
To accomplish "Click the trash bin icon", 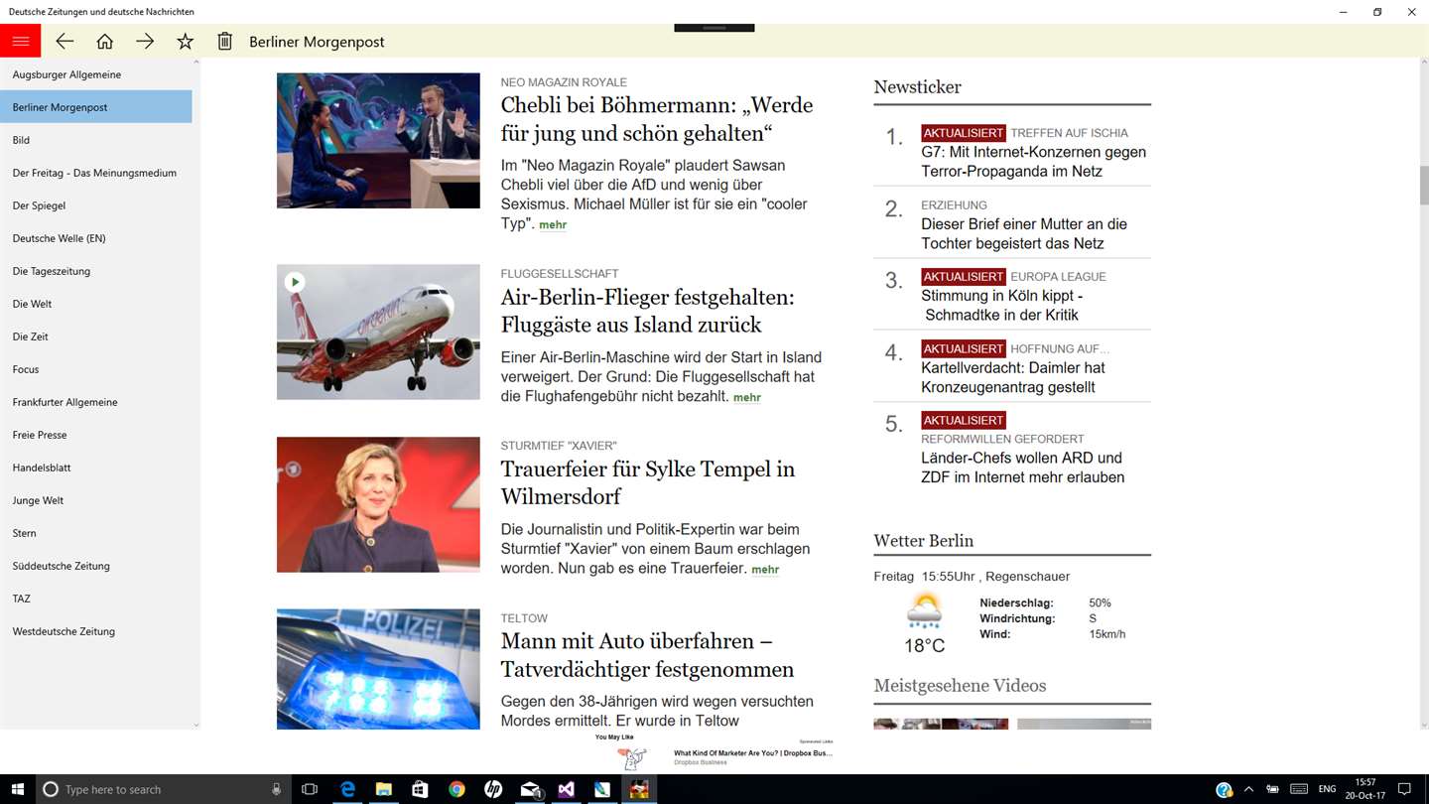I will [225, 41].
